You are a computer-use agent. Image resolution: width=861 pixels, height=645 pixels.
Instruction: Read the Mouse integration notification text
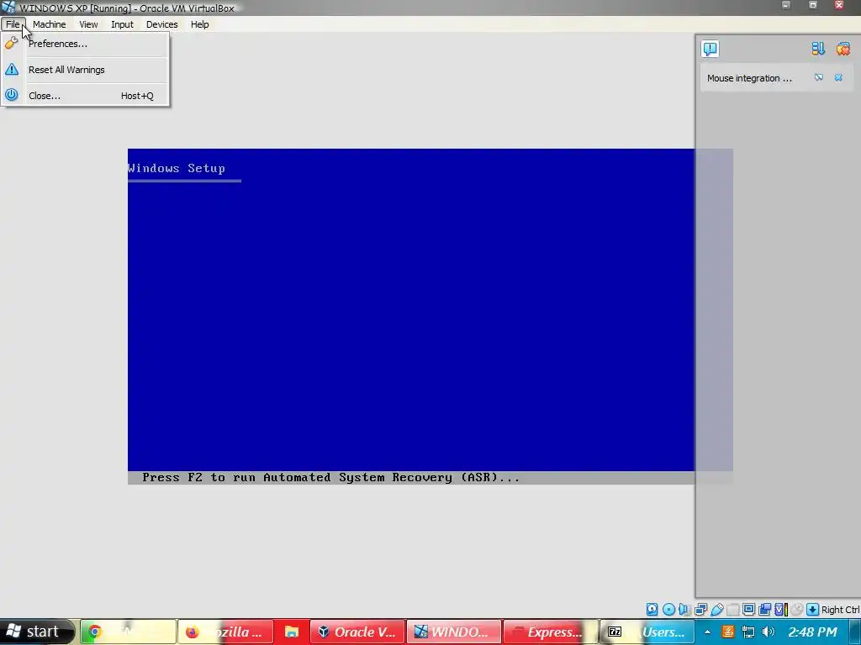749,78
